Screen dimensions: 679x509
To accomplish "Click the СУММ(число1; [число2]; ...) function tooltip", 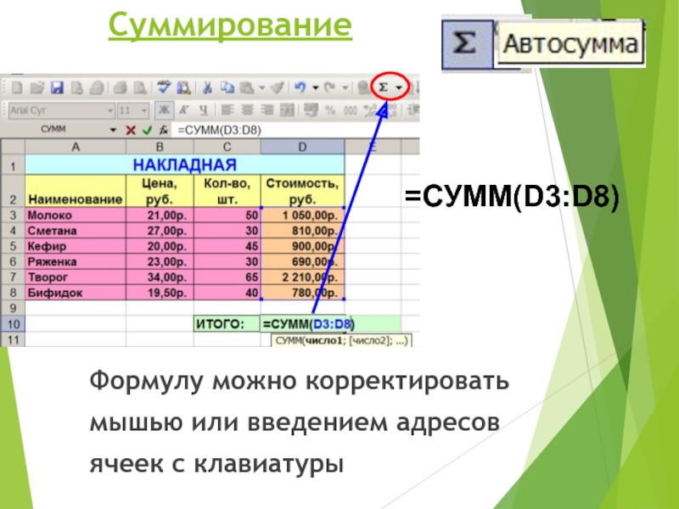I will click(341, 341).
